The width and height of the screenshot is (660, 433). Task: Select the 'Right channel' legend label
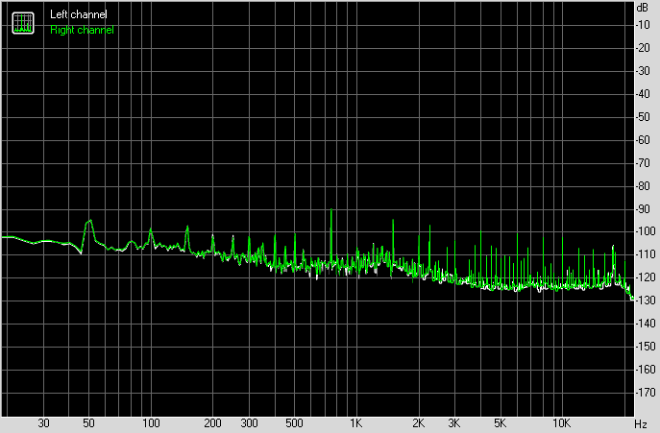[x=82, y=30]
